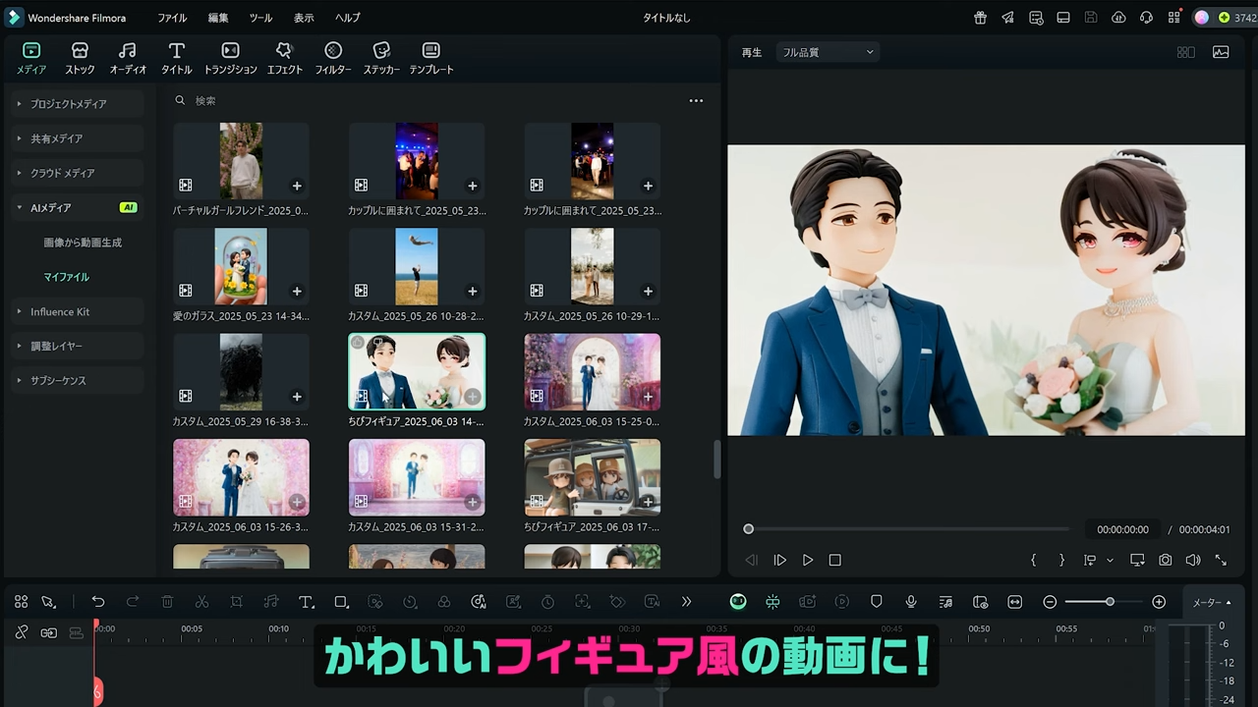Click the paper plane share icon
The image size is (1258, 707).
click(1007, 18)
